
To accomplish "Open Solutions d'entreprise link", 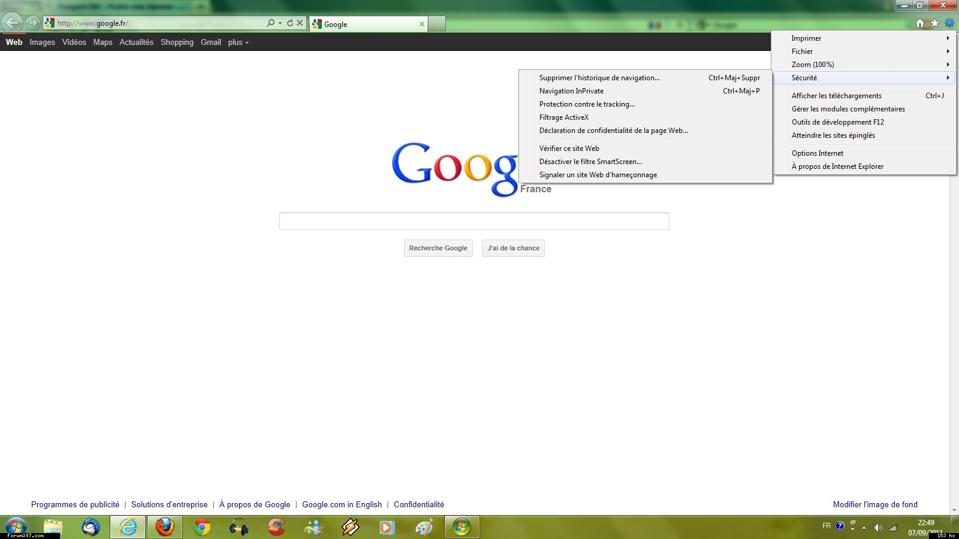I will [169, 505].
